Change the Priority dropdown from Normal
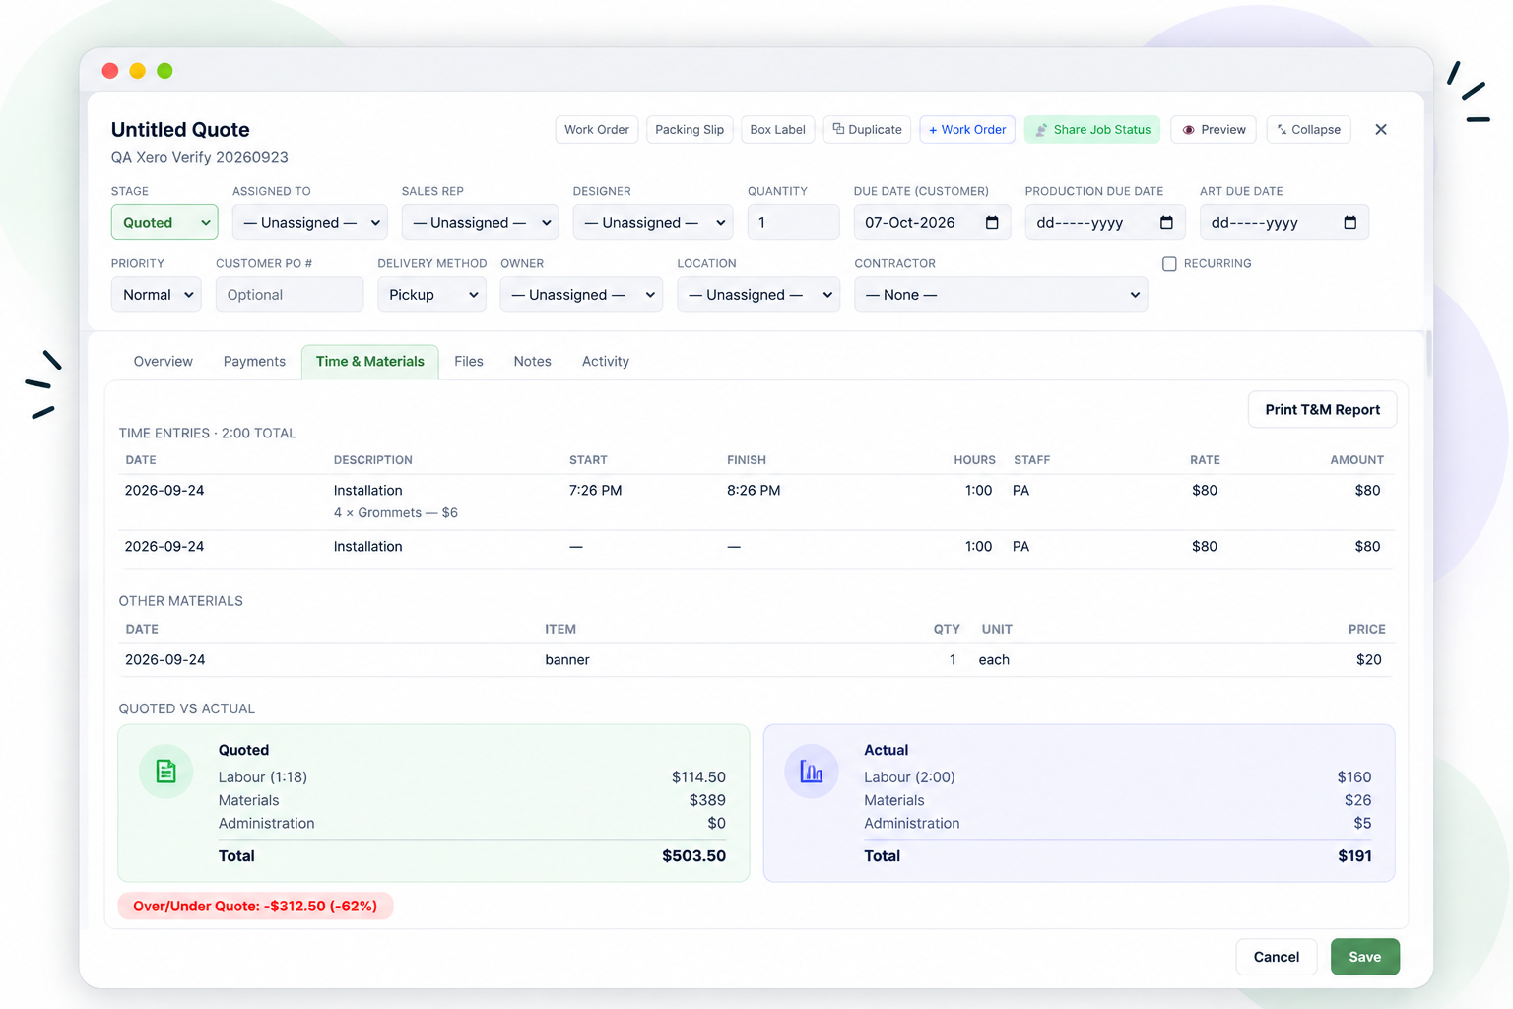This screenshot has height=1009, width=1513. point(157,295)
